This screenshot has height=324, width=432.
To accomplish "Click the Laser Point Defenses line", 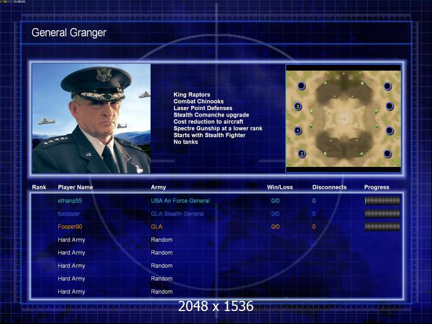I will click(x=203, y=108).
